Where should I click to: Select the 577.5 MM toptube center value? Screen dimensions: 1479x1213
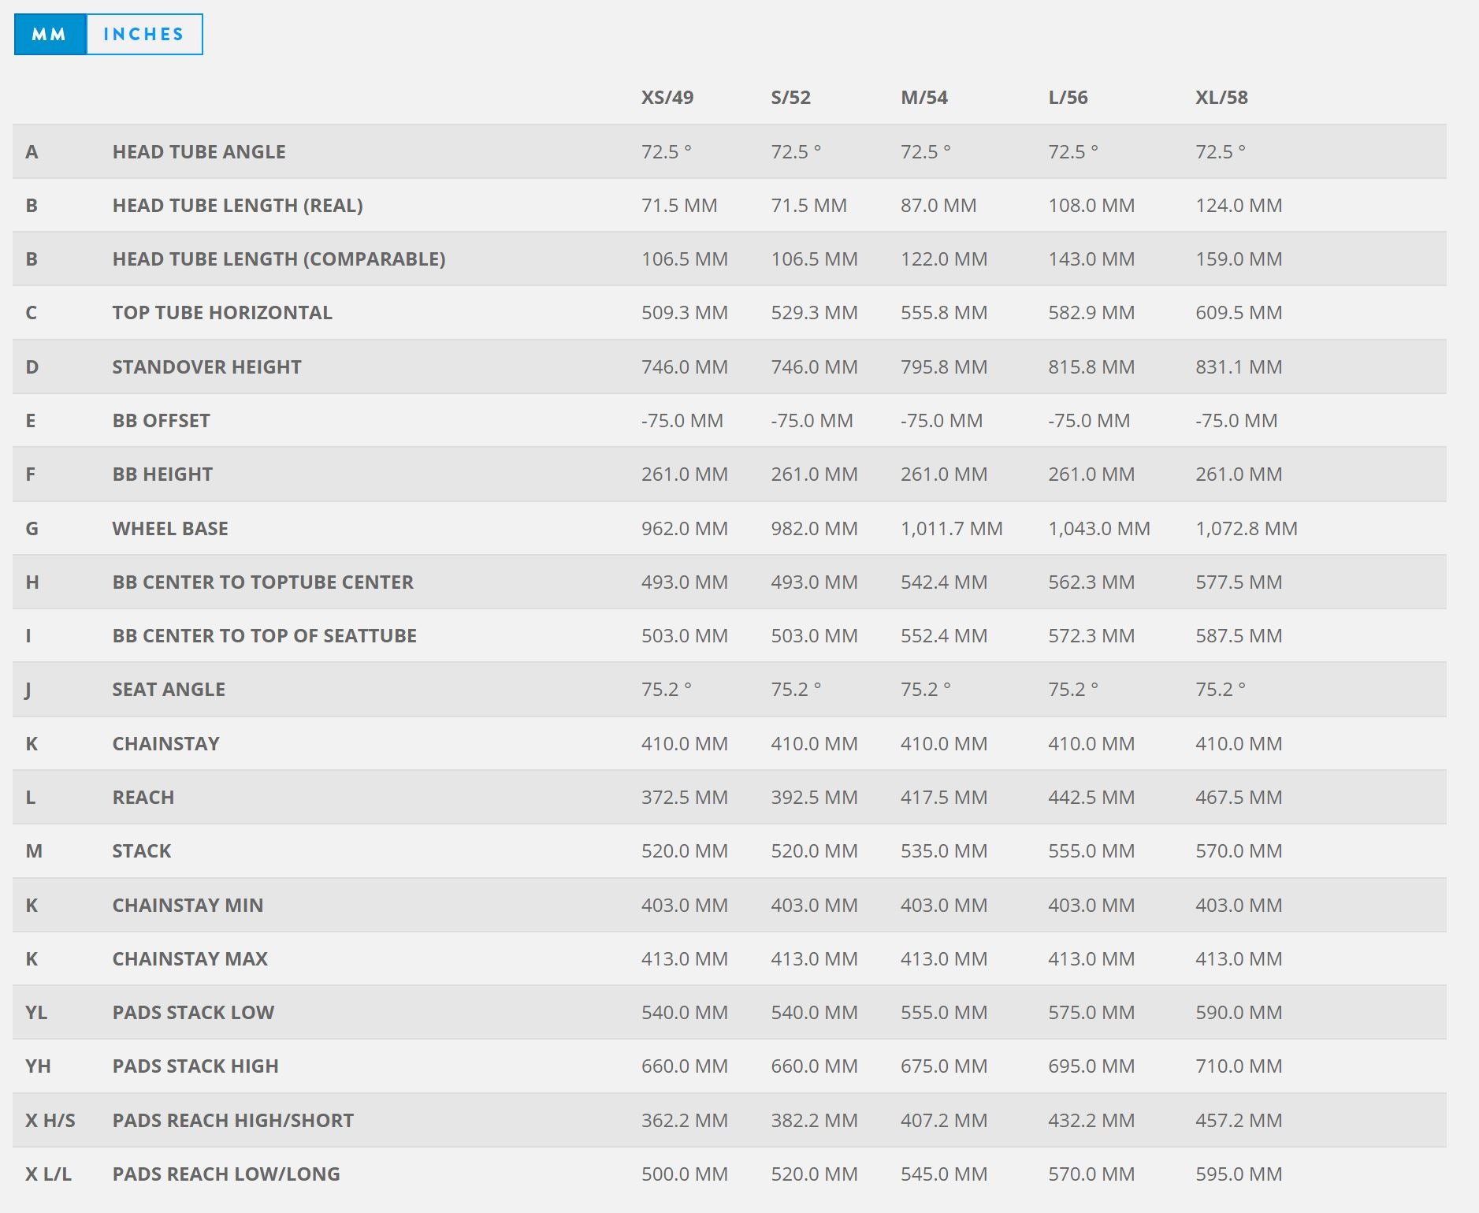coord(1239,582)
